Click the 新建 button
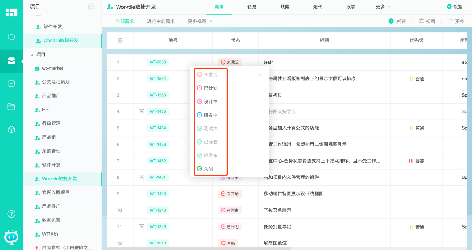The image size is (472, 250). coord(397,21)
